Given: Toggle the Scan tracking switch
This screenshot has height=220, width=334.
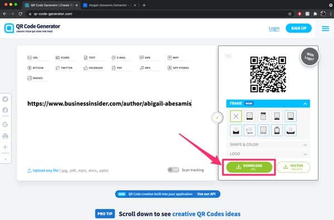Looking at the screenshot, I should [173, 170].
